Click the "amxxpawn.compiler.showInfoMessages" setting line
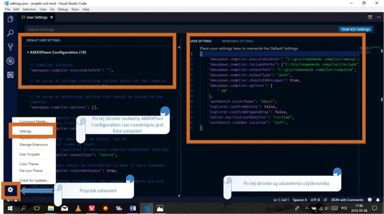This screenshot has width=384, height=214. [254, 80]
